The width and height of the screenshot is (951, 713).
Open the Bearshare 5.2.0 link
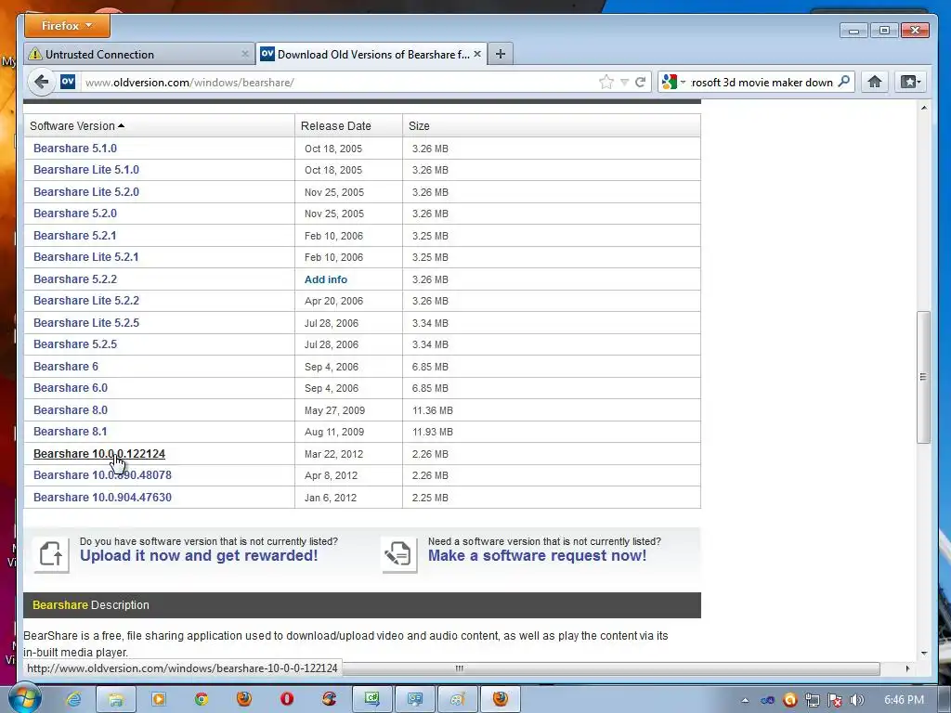(75, 214)
